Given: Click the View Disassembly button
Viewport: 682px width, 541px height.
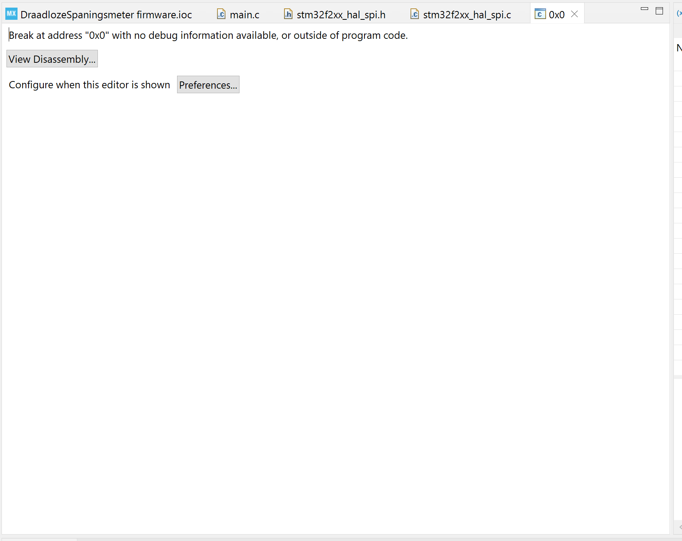Looking at the screenshot, I should click(x=52, y=59).
